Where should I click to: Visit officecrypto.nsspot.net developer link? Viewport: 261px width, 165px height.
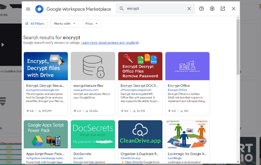(136, 90)
